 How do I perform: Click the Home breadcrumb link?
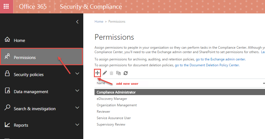coord(99,22)
